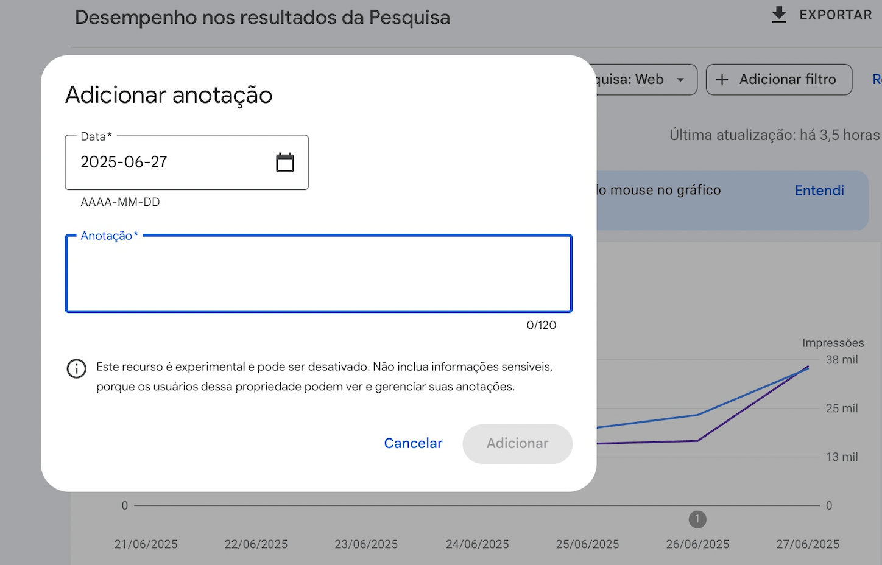Click the "Adicionar anotação" dialog title
The width and height of the screenshot is (882, 565).
click(169, 95)
